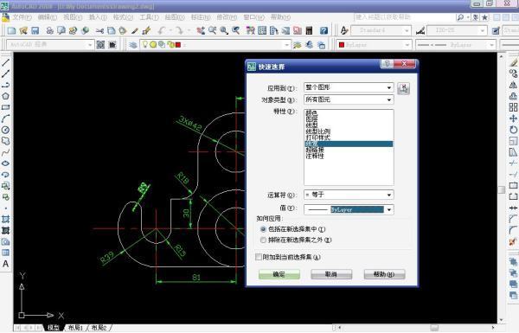Open the Layer Properties Manager icon
Image resolution: width=519 pixels, height=333 pixels.
pos(133,45)
